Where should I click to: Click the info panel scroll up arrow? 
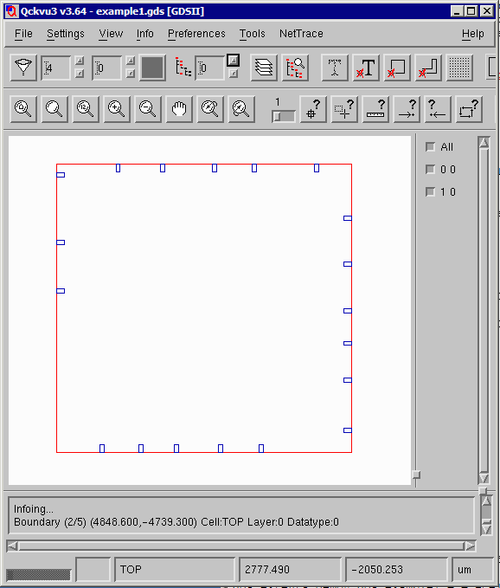click(x=486, y=501)
